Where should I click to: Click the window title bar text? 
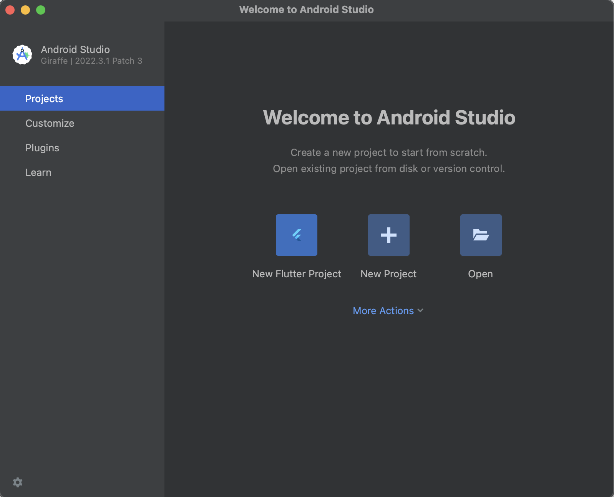[306, 10]
